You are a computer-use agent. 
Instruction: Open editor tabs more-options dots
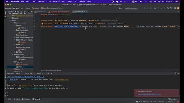tap(179, 11)
